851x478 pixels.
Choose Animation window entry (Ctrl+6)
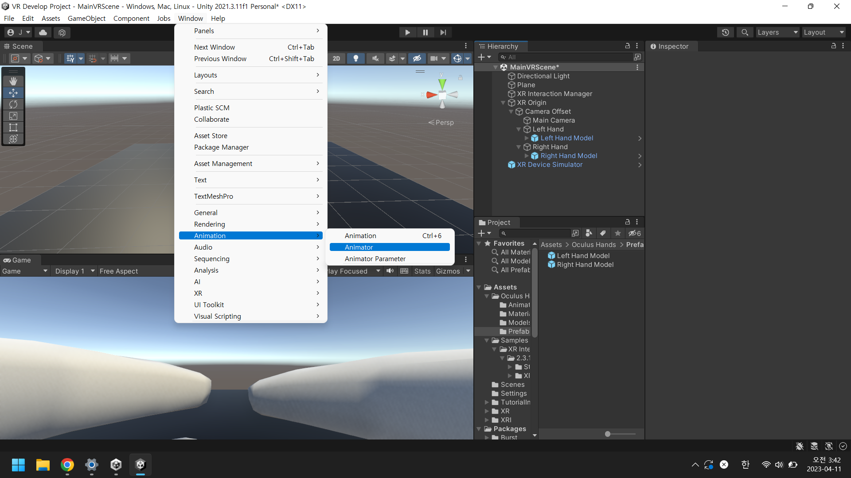point(390,235)
